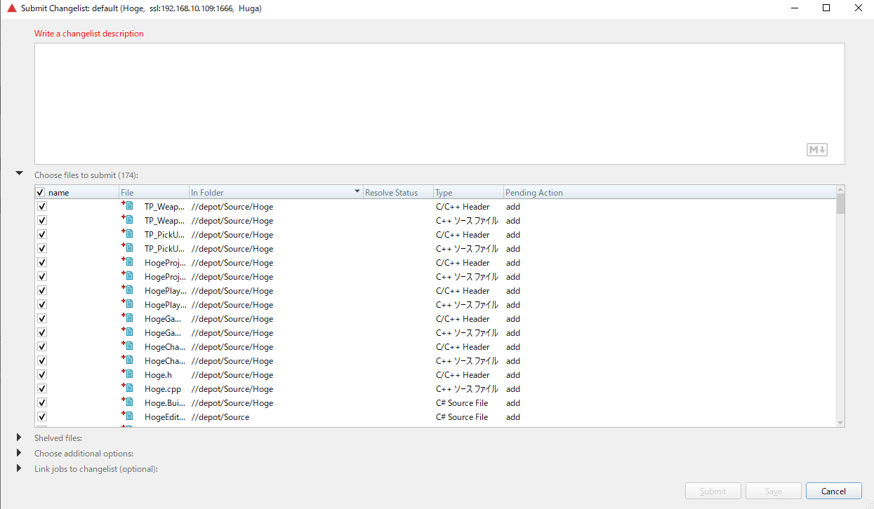Image resolution: width=874 pixels, height=509 pixels.
Task: Click the file icon beside Hoge.h
Action: pos(128,374)
